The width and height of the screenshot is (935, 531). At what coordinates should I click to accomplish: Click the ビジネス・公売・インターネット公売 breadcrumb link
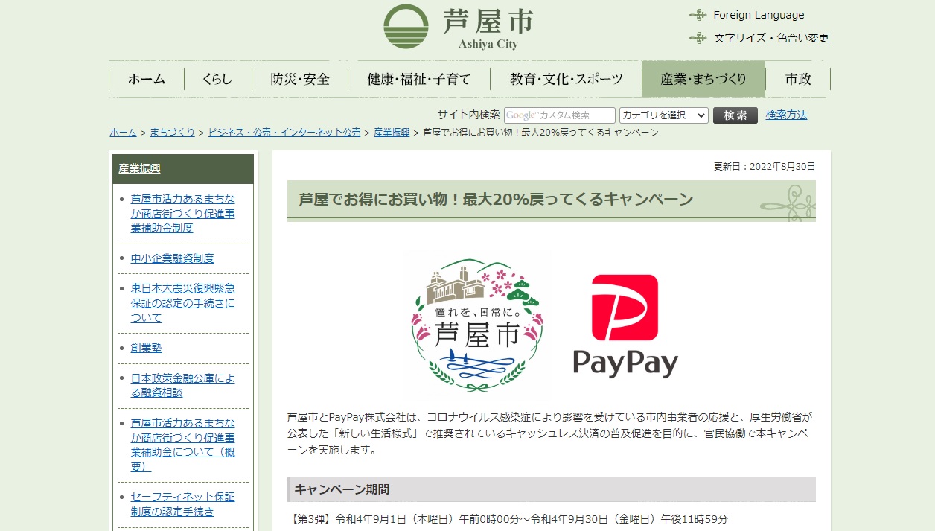point(284,133)
